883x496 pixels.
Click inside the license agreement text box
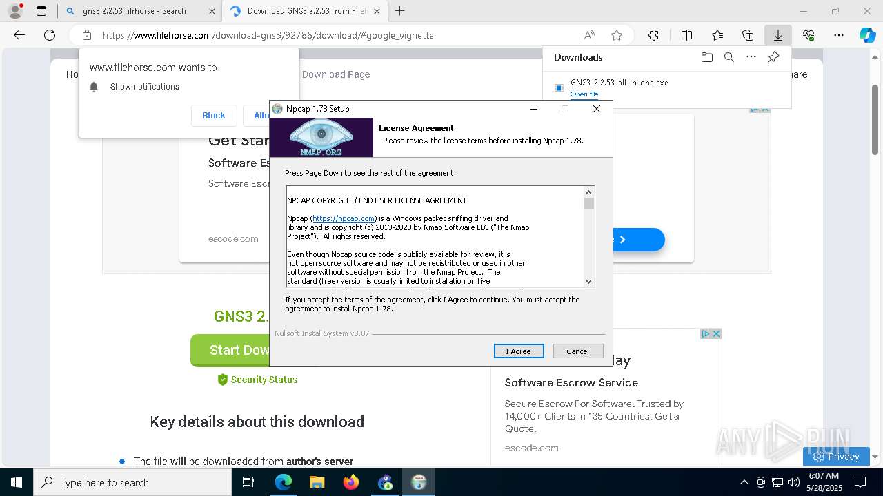[x=435, y=236]
